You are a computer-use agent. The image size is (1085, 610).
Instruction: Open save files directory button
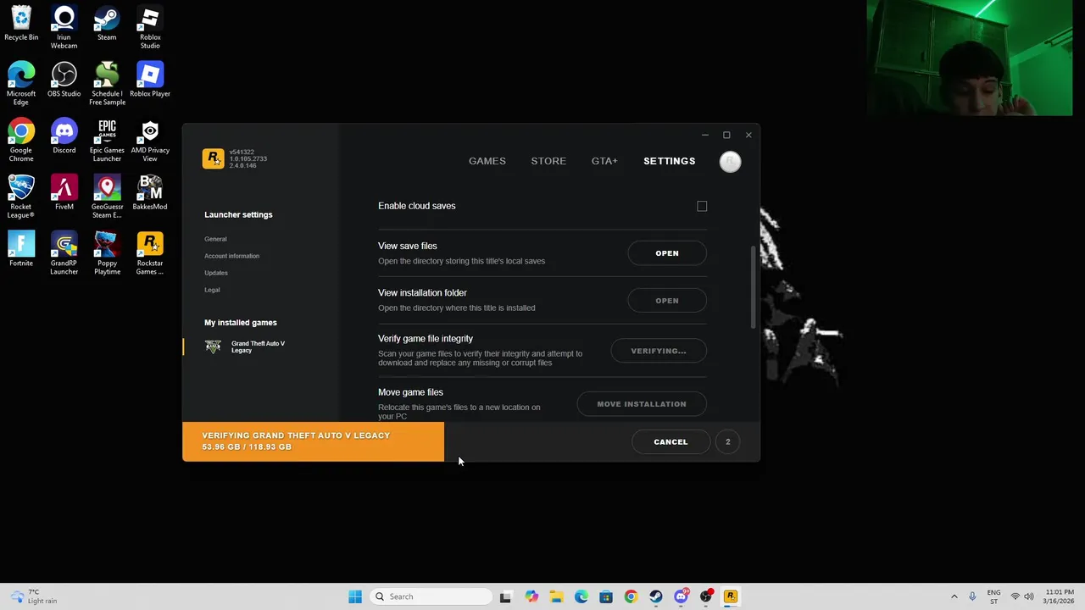(x=667, y=253)
